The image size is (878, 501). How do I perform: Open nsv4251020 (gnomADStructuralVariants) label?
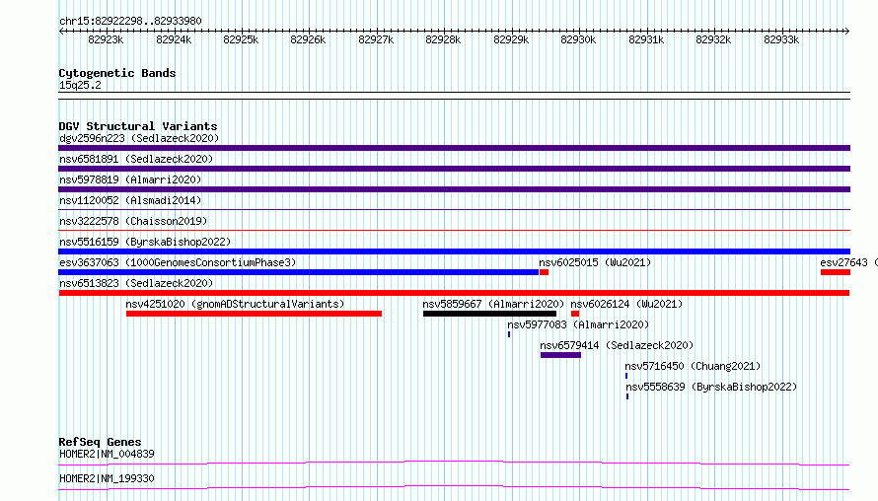click(235, 304)
